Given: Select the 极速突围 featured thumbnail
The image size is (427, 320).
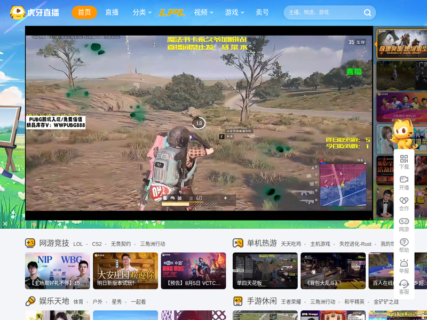Looking at the screenshot, I should 402,44.
